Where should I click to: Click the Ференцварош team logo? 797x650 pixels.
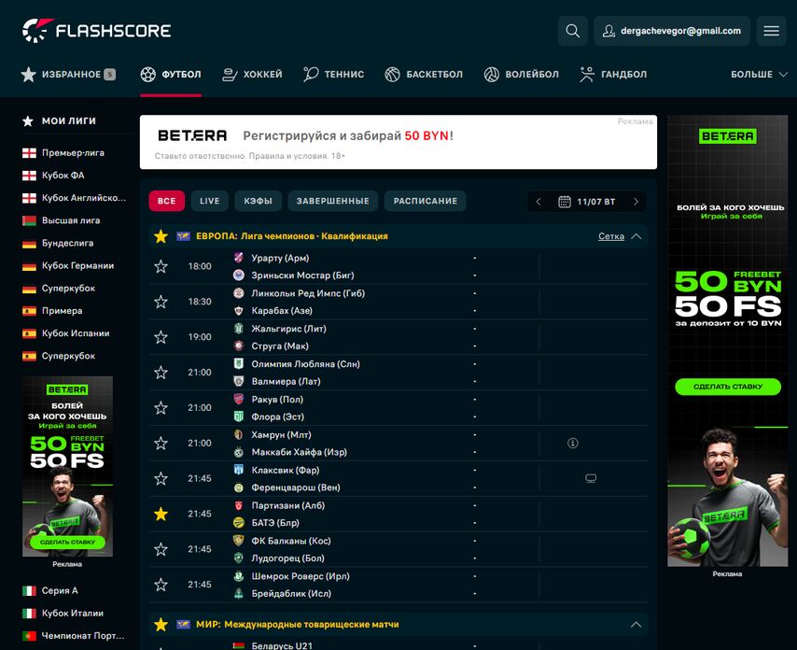tap(238, 487)
